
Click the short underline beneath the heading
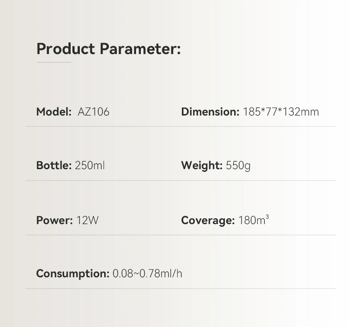[x=54, y=62]
